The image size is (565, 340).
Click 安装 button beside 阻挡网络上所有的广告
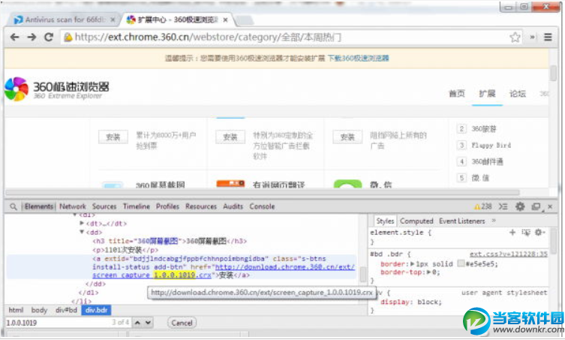point(347,137)
